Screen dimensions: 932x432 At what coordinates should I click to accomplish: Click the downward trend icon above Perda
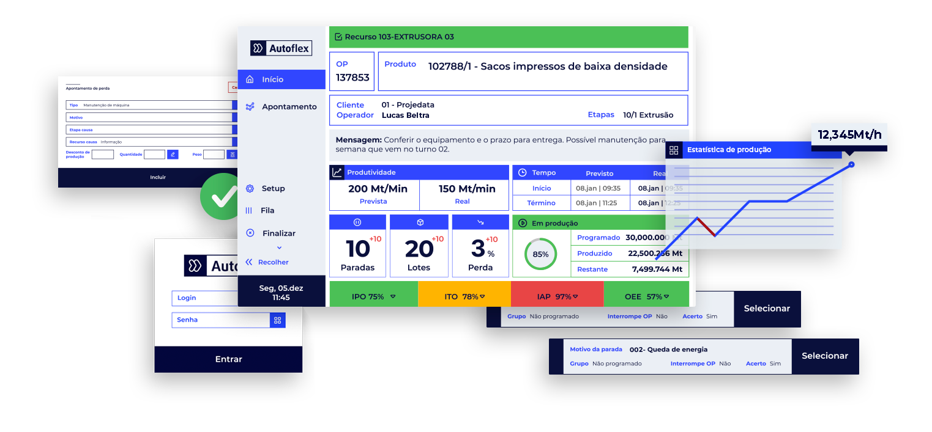point(480,222)
